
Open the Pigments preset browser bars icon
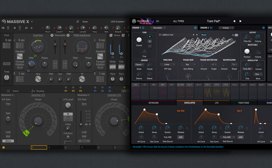[157, 21]
